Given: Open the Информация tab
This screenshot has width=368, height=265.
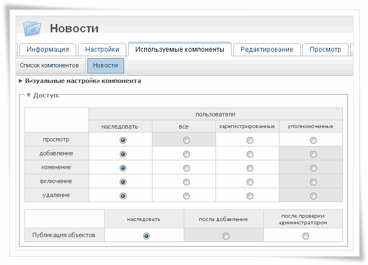Looking at the screenshot, I should click(48, 50).
